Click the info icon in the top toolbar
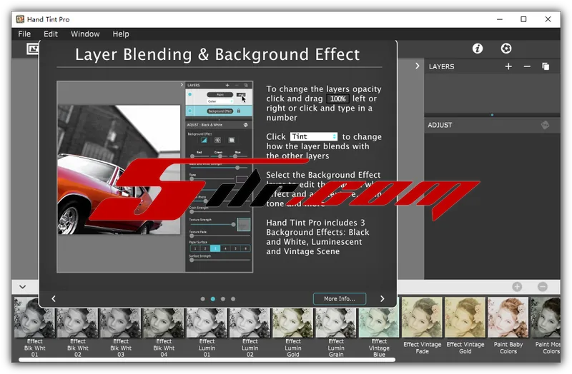This screenshot has height=374, width=572. point(478,49)
